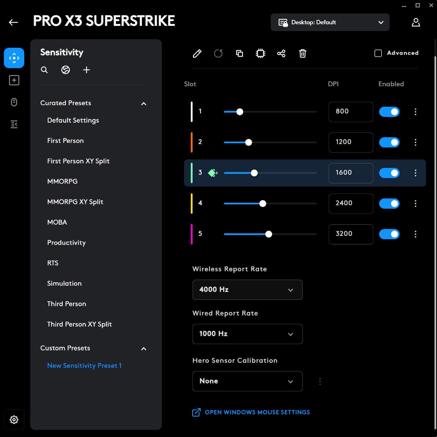This screenshot has height=437, width=437.
Task: Select the MOBA preset
Action: tap(57, 222)
